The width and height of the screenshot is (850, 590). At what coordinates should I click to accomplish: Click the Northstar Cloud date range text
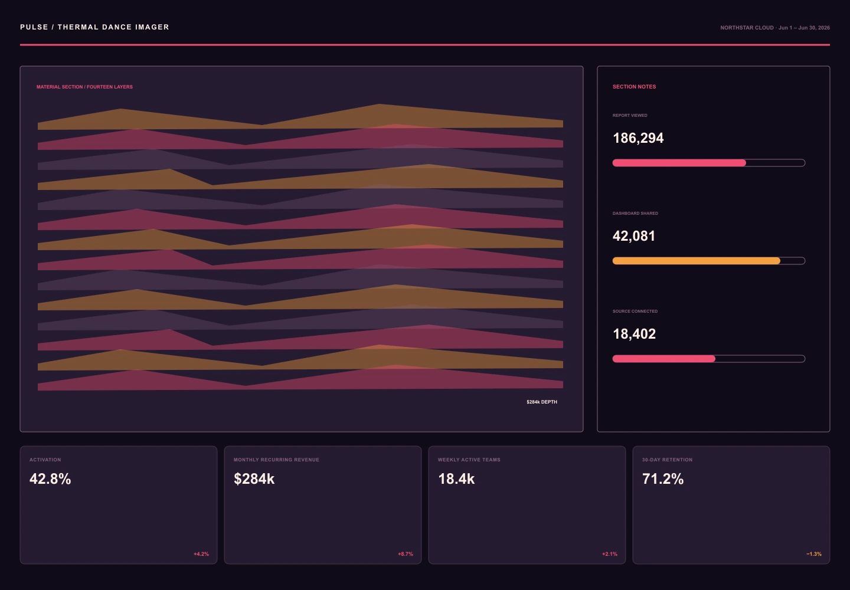(775, 28)
